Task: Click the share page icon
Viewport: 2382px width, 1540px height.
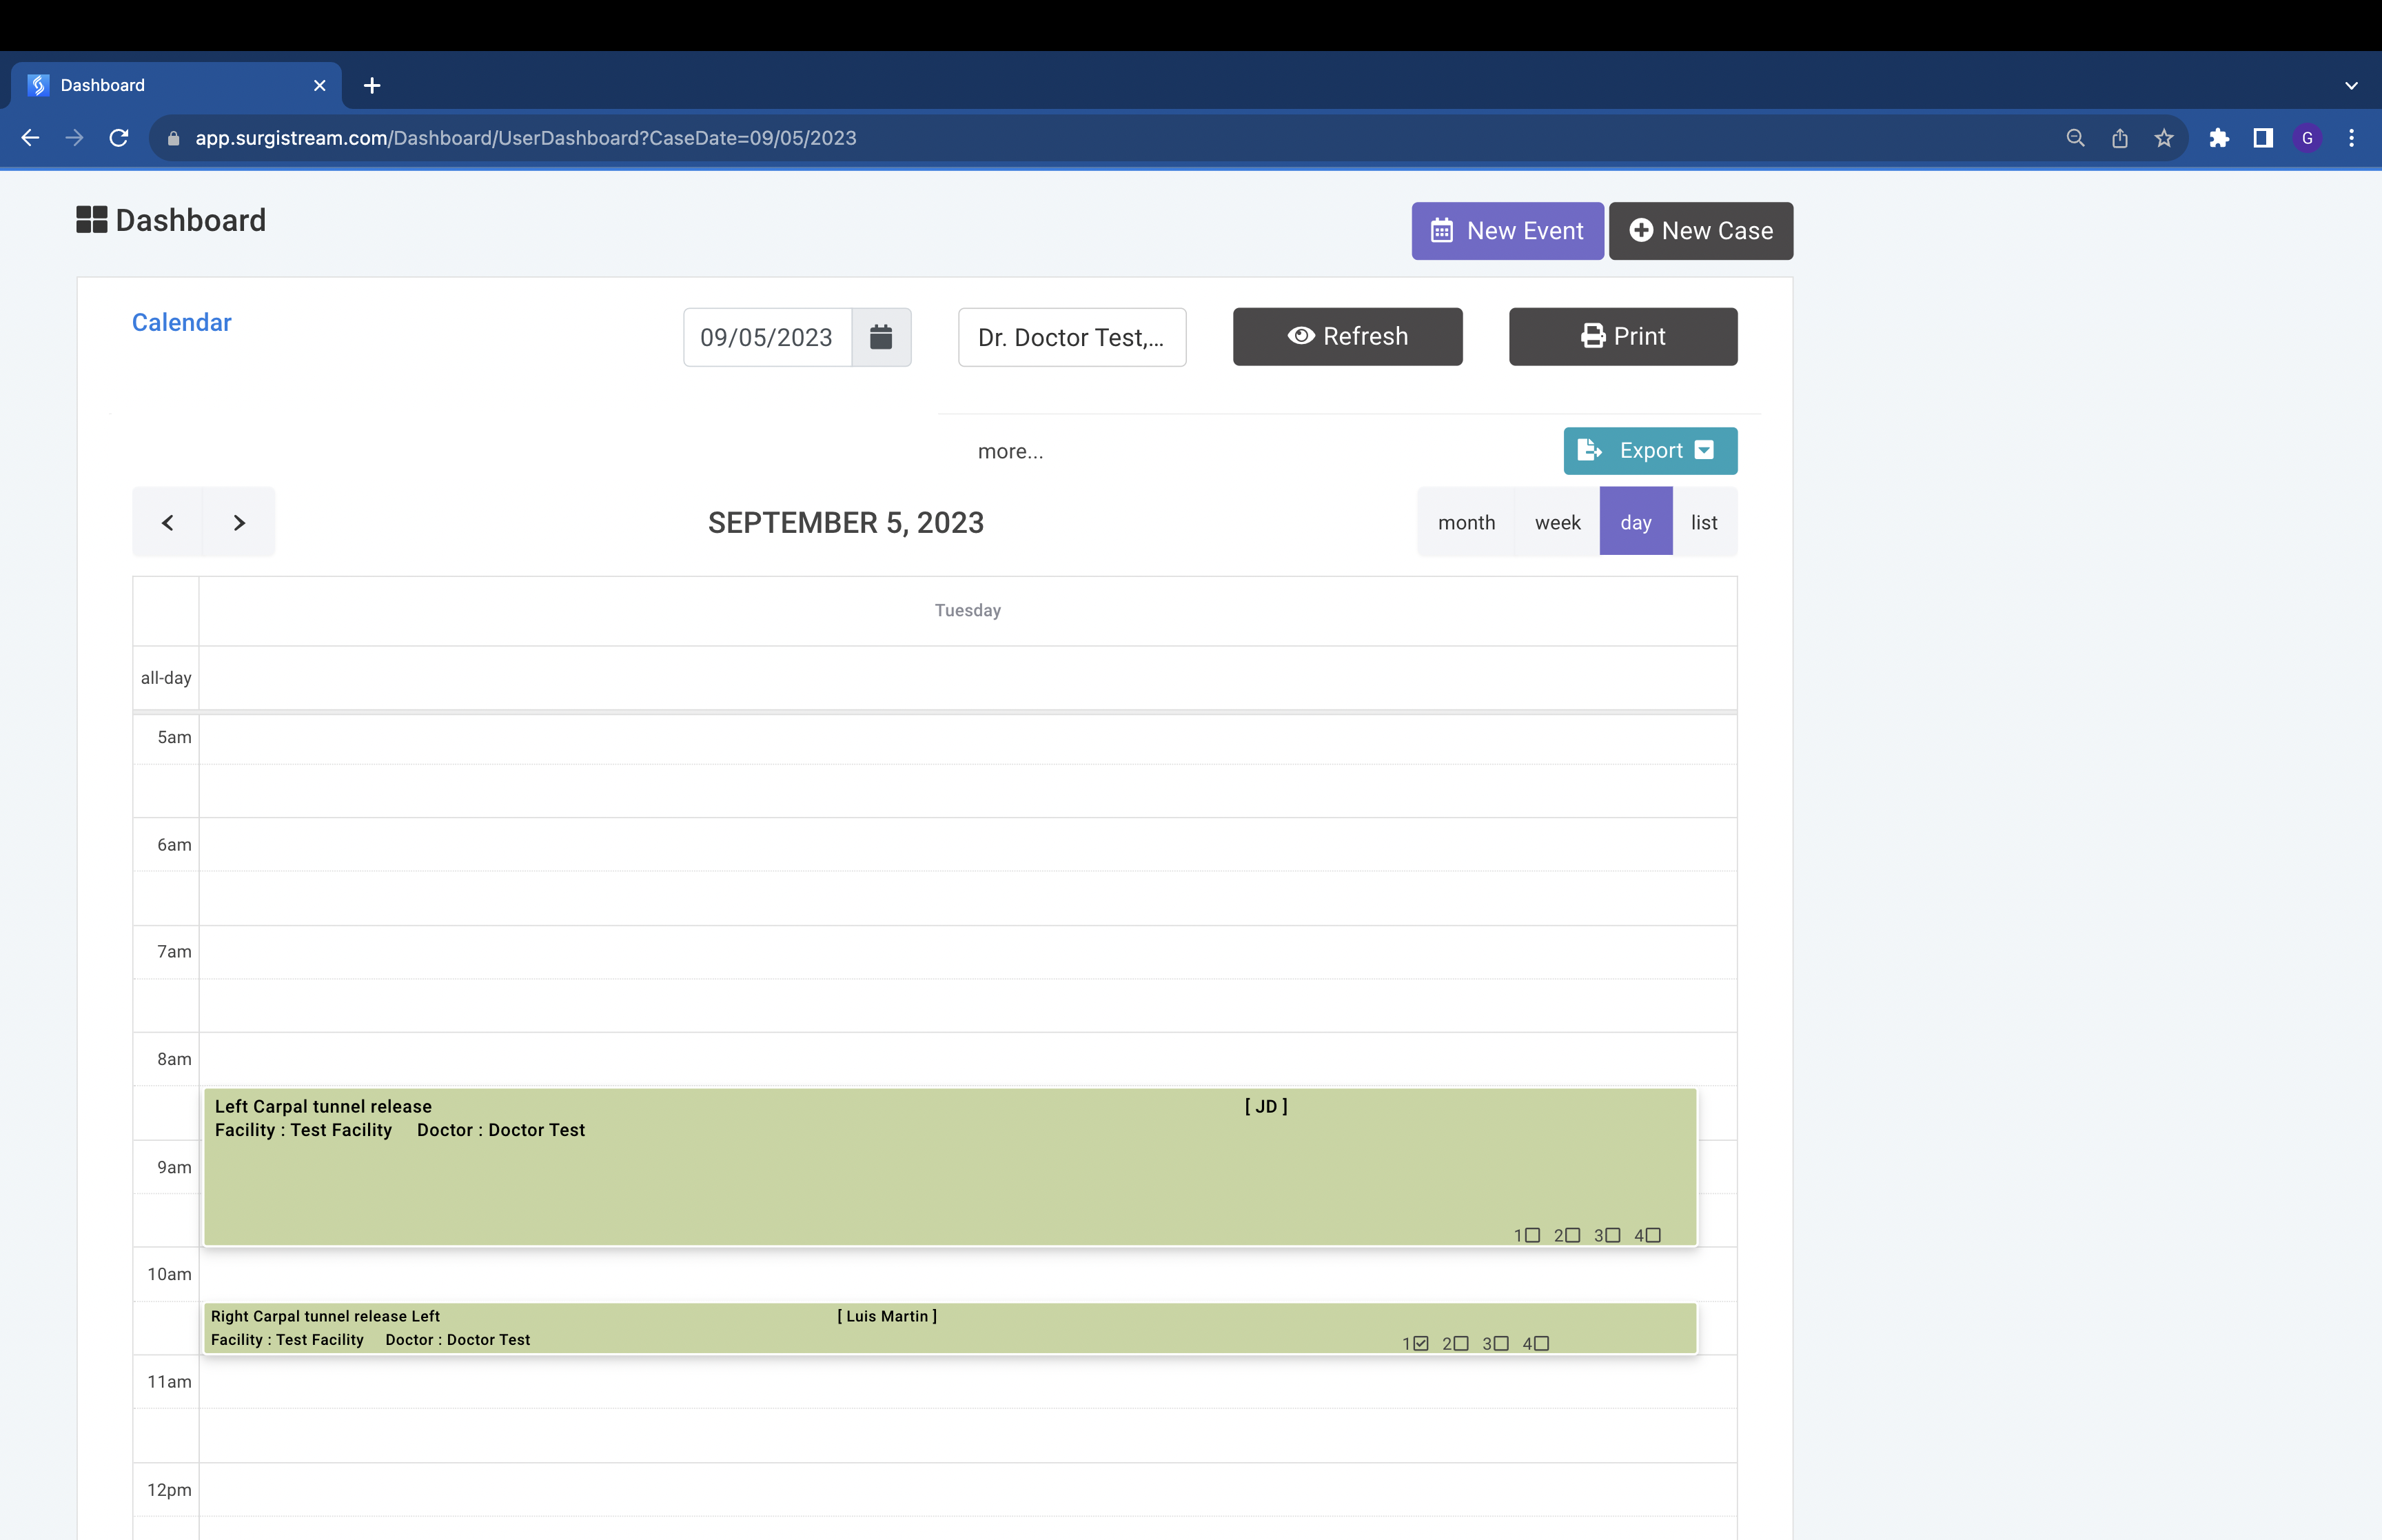Action: [2119, 138]
